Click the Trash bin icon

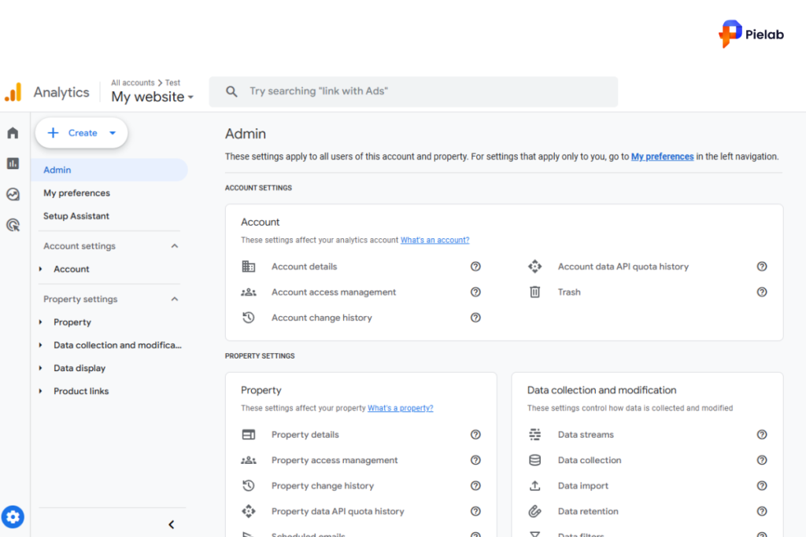[x=534, y=292]
